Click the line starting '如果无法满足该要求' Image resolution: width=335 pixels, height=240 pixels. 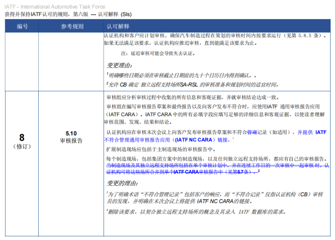pos(181,43)
